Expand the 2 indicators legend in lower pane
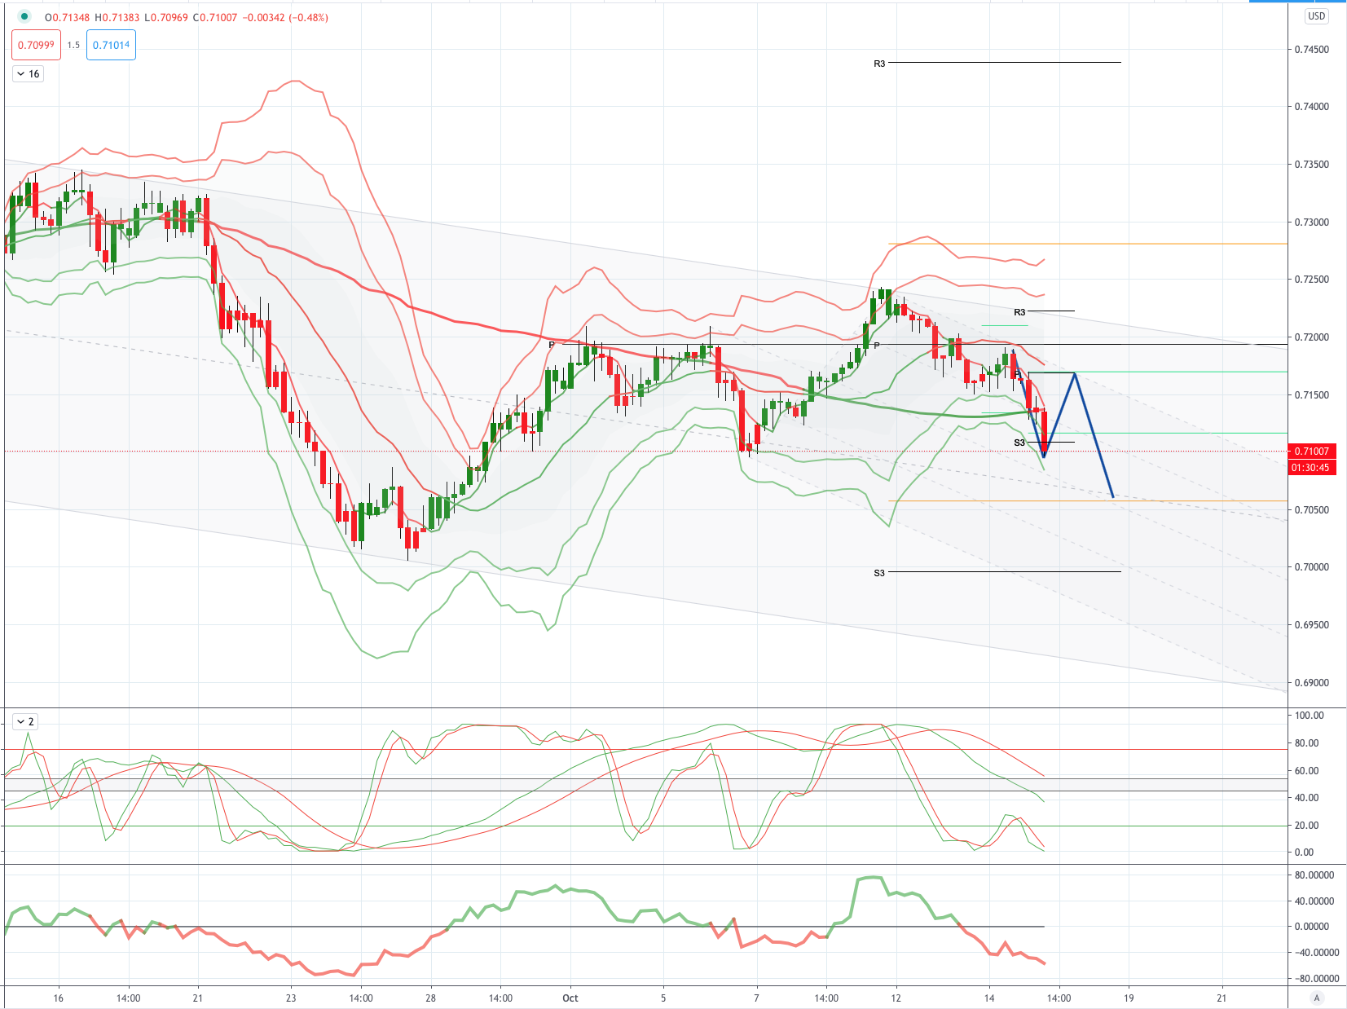 pyautogui.click(x=25, y=722)
